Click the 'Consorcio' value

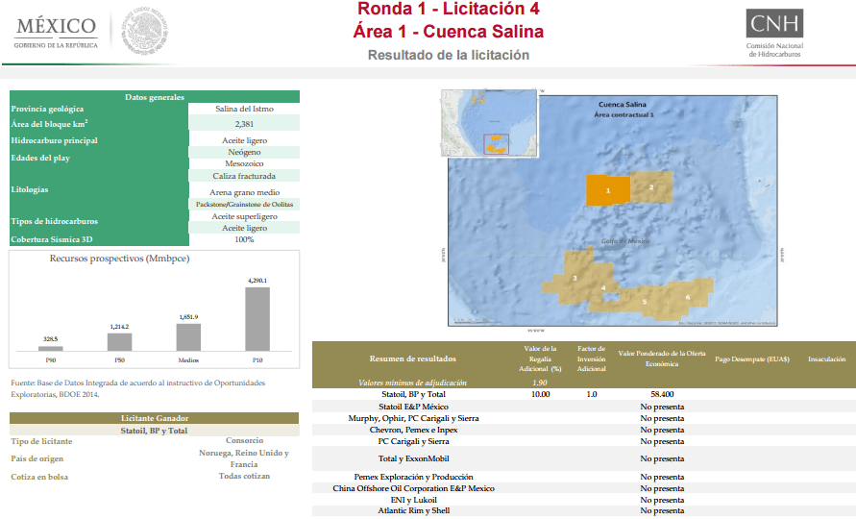point(244,440)
